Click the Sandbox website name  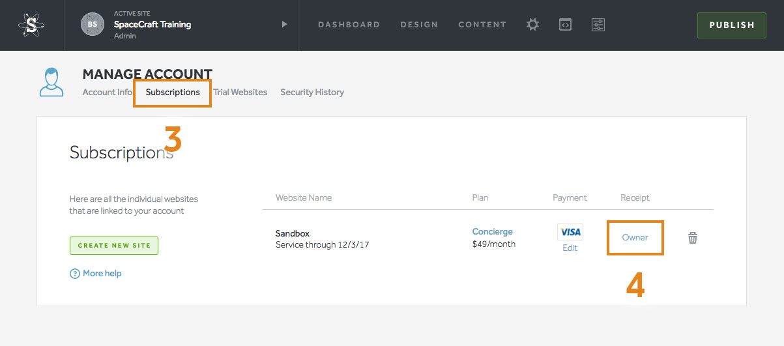(x=293, y=233)
